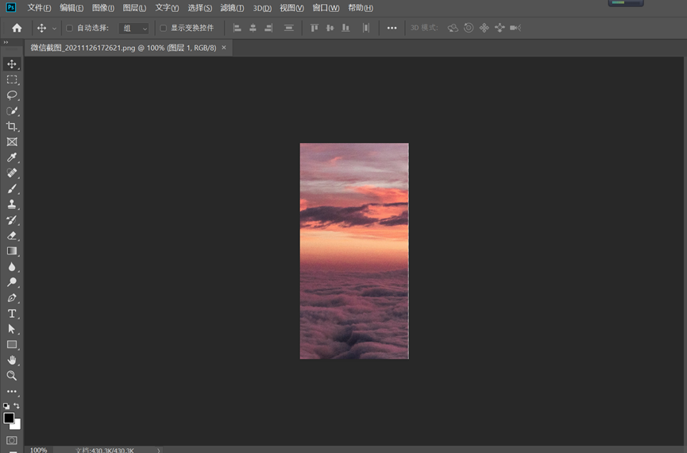Distribute layers horizontally
This screenshot has width=687, height=453.
pyautogui.click(x=366, y=28)
